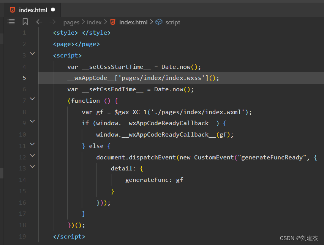
Task: Click the __wxAppCodeReadyCallback__(gf) call on line 10
Action: (x=175, y=135)
